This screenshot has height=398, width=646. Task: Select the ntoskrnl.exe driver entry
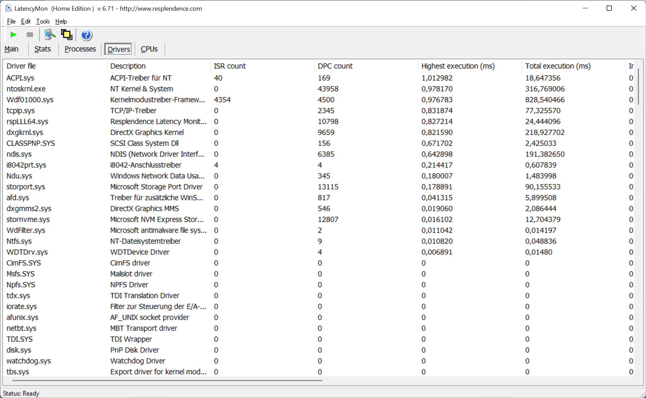[26, 89]
